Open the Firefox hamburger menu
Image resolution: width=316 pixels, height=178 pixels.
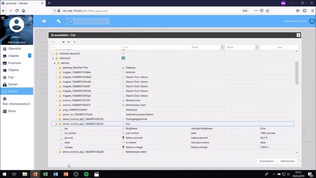click(x=313, y=11)
